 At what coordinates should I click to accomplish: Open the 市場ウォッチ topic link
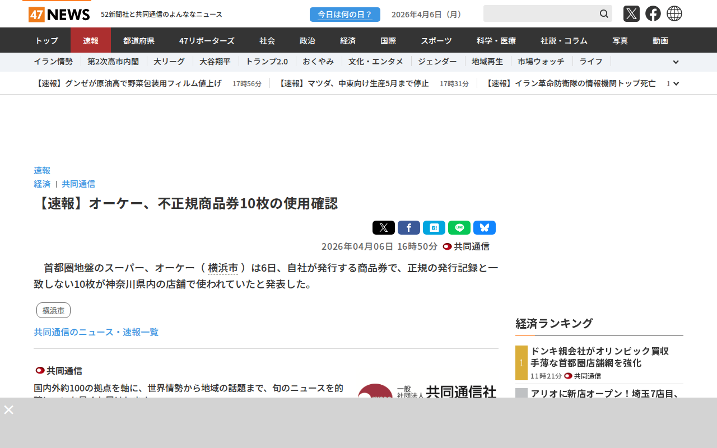tap(541, 62)
